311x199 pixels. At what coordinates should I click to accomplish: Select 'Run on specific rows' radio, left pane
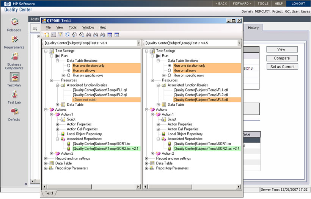[69, 75]
